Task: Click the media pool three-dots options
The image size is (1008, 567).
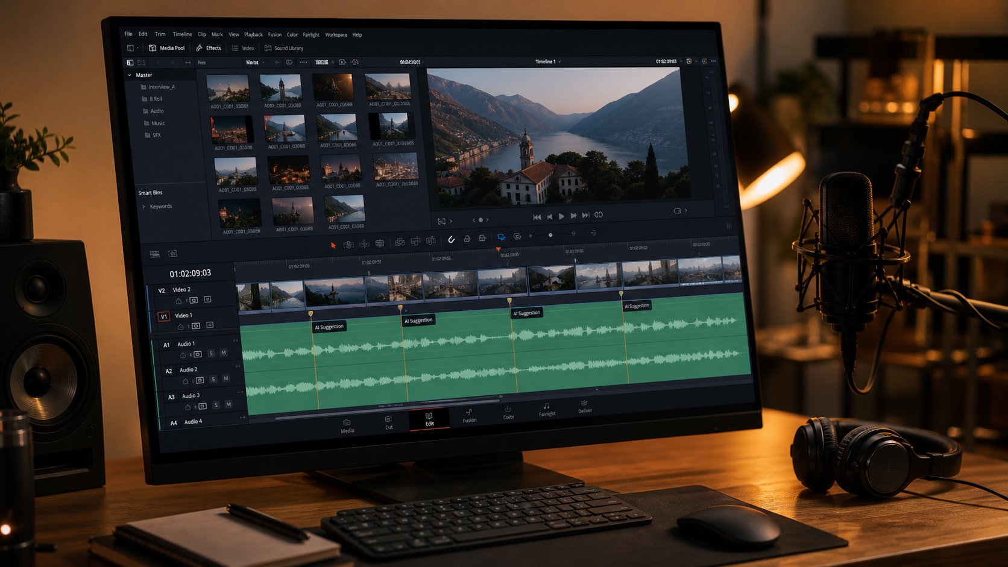Action: pyautogui.click(x=303, y=62)
